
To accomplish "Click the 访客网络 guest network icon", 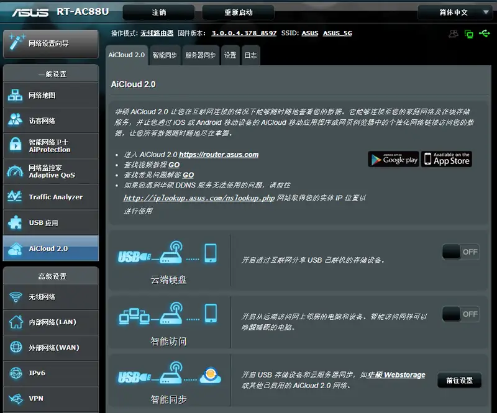I will [x=15, y=120].
